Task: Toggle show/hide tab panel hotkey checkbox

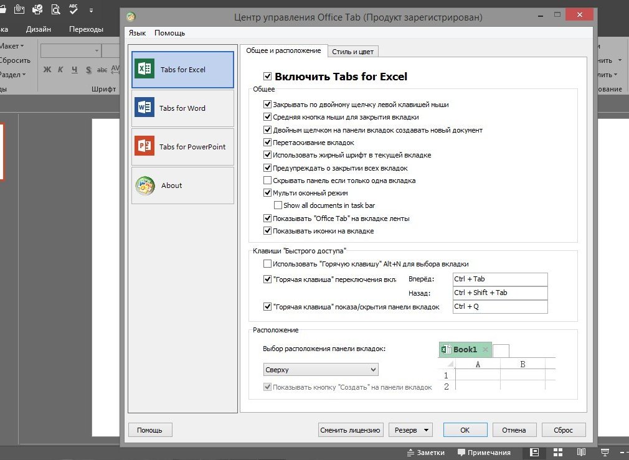Action: (x=268, y=307)
